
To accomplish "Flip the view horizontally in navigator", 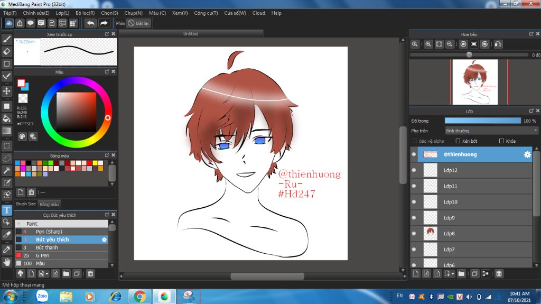I will (x=498, y=44).
